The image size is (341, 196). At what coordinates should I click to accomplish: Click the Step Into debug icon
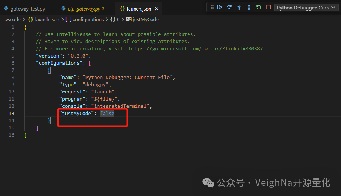(239, 8)
